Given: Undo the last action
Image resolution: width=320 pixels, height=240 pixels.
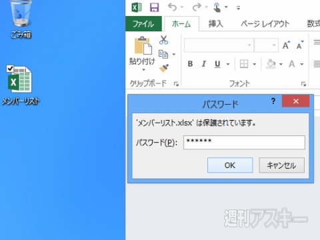Looking at the screenshot, I should point(172,7).
